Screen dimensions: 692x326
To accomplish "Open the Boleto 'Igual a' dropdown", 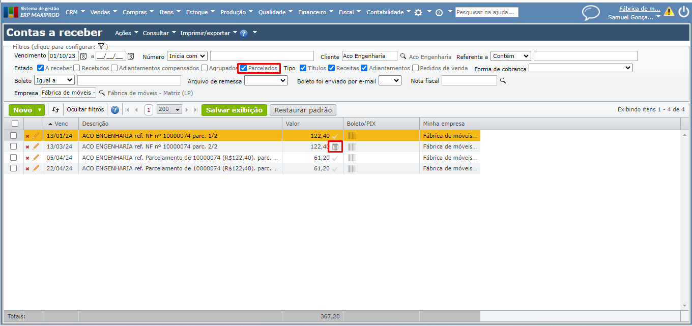I will pyautogui.click(x=54, y=80).
